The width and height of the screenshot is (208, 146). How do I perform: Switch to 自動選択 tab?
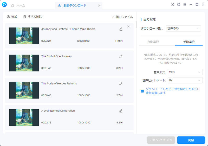coord(153,42)
